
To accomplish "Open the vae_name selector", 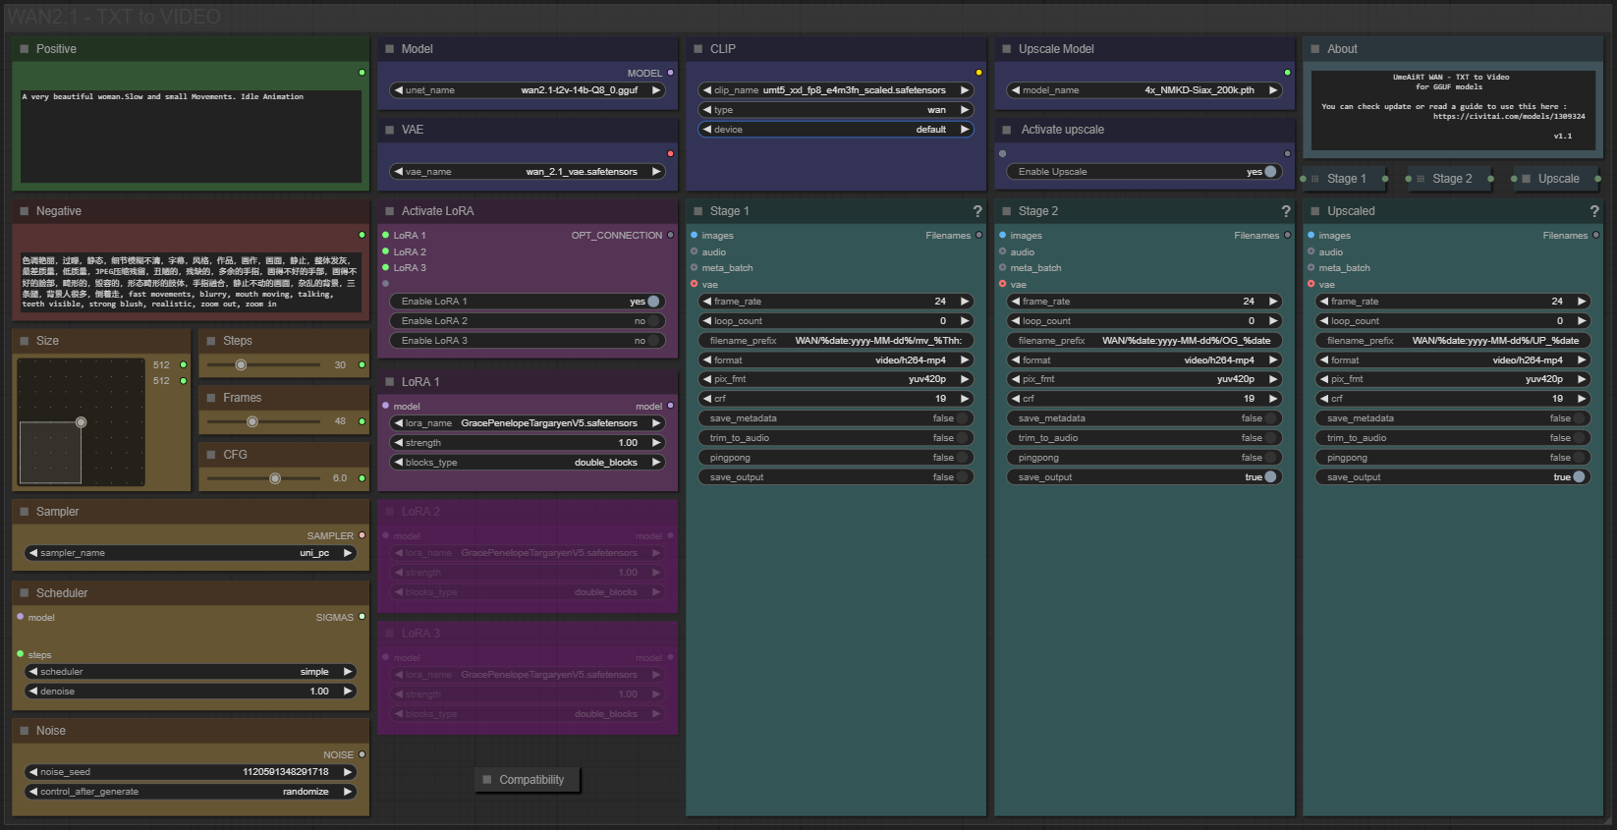I will (528, 172).
